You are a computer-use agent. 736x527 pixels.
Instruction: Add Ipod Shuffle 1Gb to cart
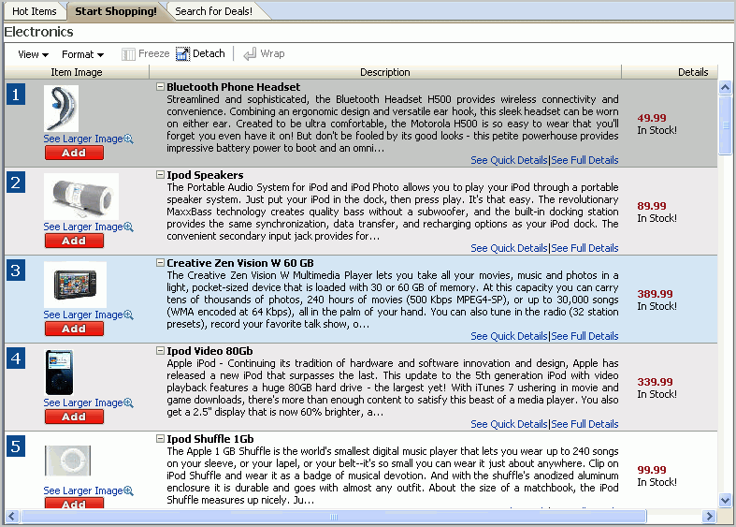click(x=74, y=503)
